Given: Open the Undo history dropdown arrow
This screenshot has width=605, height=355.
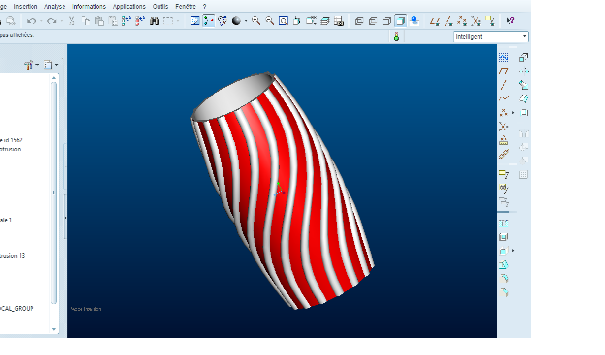Looking at the screenshot, I should tap(41, 21).
